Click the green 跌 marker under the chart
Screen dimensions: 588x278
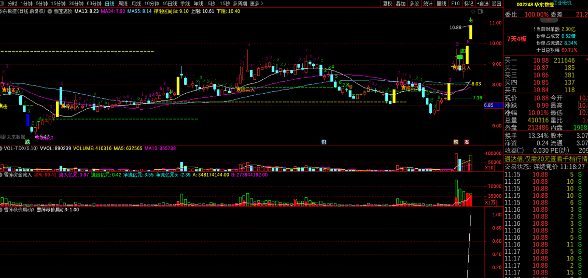(27, 142)
